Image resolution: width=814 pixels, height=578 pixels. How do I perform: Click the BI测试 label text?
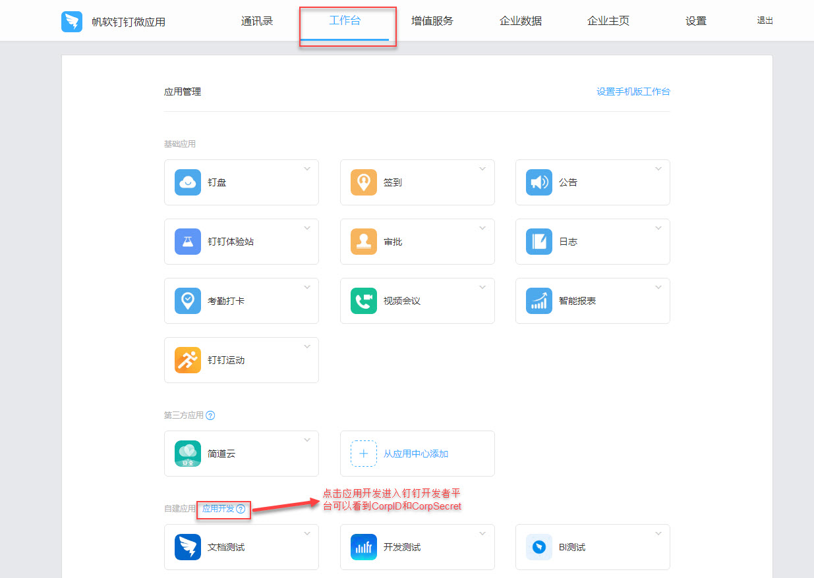[x=572, y=547]
